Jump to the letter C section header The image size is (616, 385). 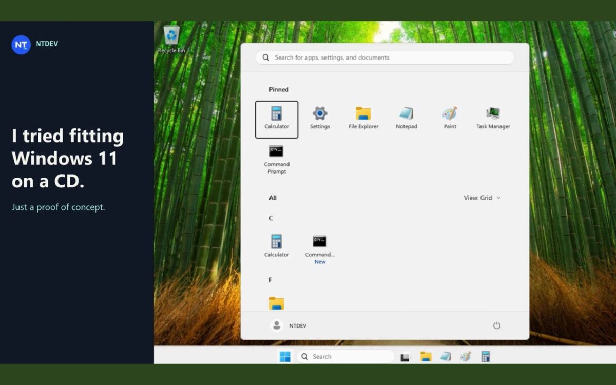(x=271, y=218)
